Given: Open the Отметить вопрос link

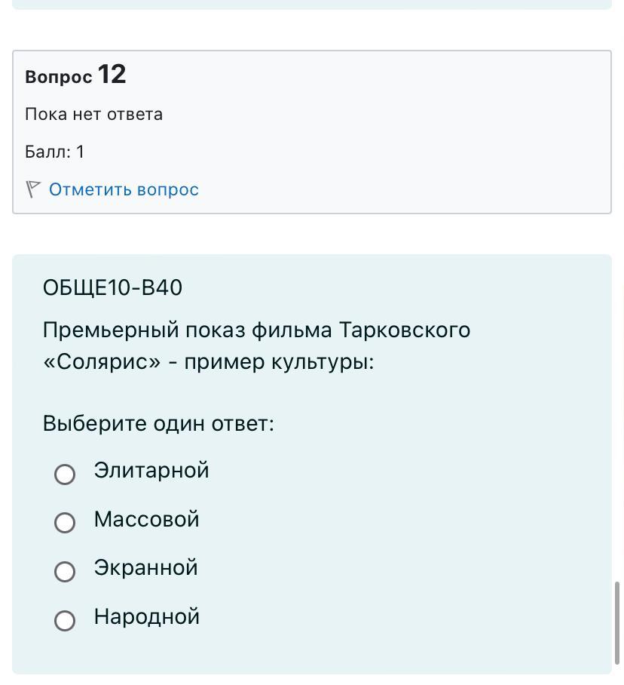Looking at the screenshot, I should 124,189.
